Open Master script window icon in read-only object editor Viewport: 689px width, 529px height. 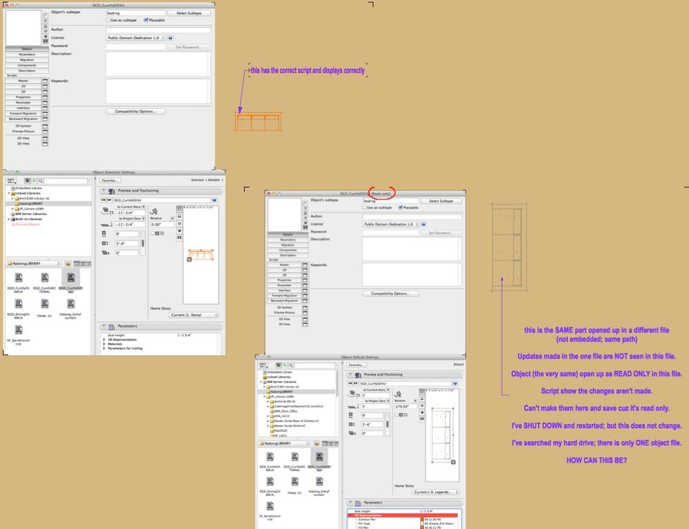(305, 265)
